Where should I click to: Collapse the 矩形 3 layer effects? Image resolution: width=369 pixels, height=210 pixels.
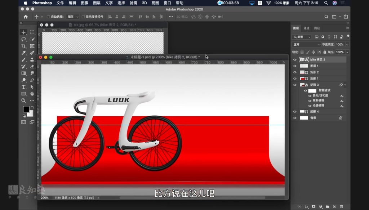pos(345,85)
